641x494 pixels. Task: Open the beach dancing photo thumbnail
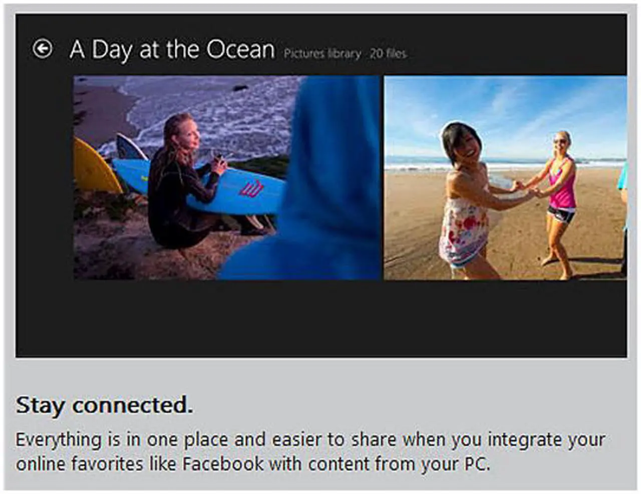coord(504,178)
